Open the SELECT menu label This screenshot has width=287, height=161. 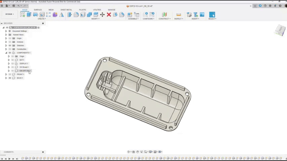click(x=212, y=19)
